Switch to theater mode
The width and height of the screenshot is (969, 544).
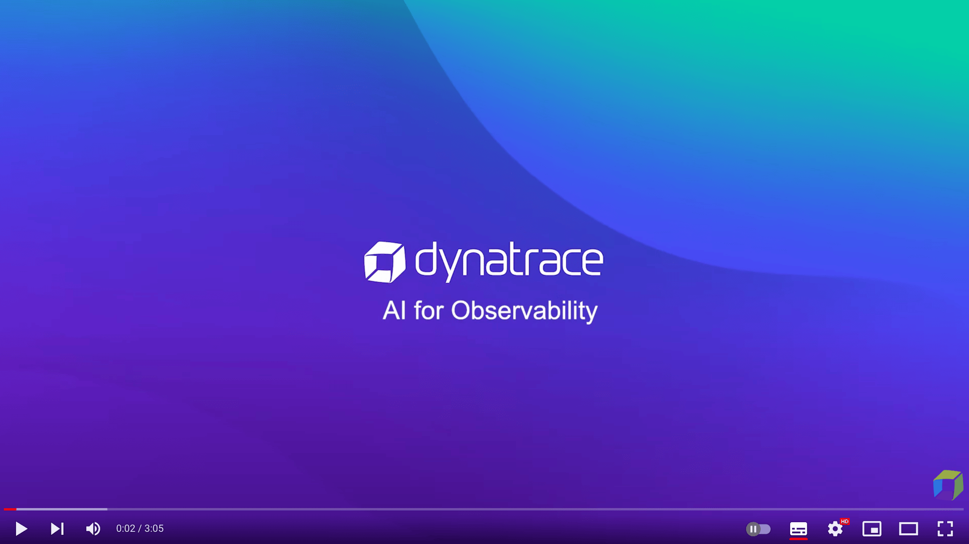908,528
